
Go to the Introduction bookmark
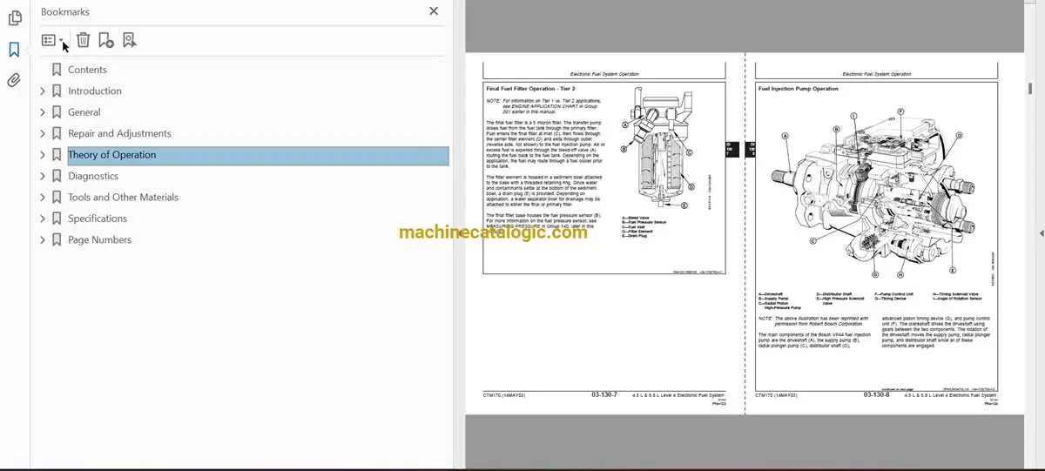point(95,91)
